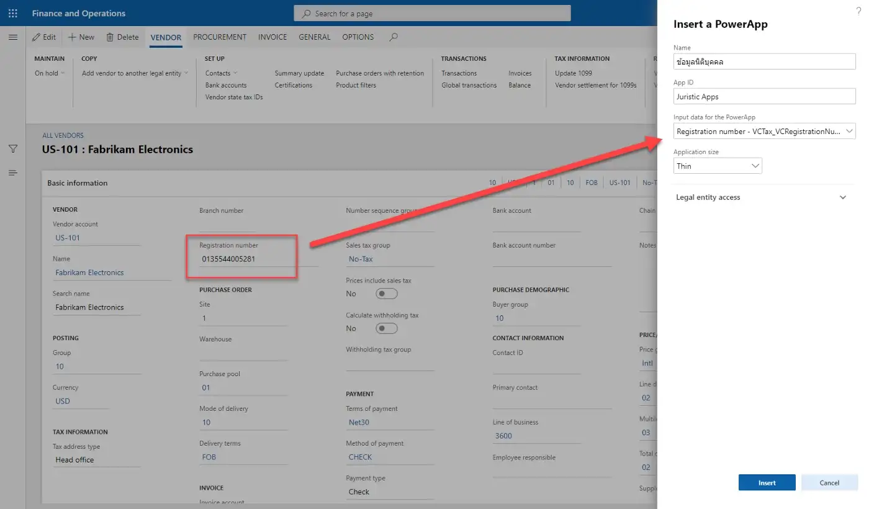Click the Edit pencil icon
This screenshot has width=869, height=509.
pyautogui.click(x=37, y=37)
